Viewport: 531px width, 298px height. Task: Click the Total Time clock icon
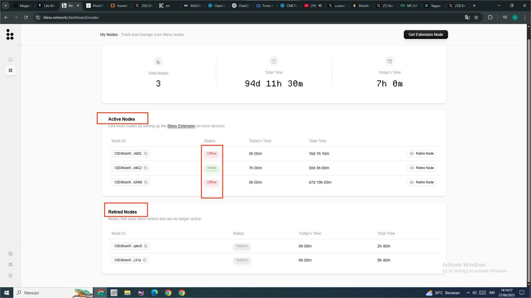tap(274, 61)
